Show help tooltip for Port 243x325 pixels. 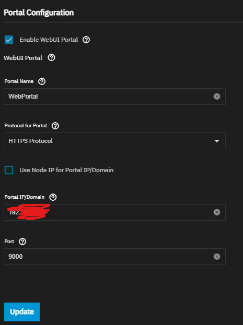click(22, 242)
